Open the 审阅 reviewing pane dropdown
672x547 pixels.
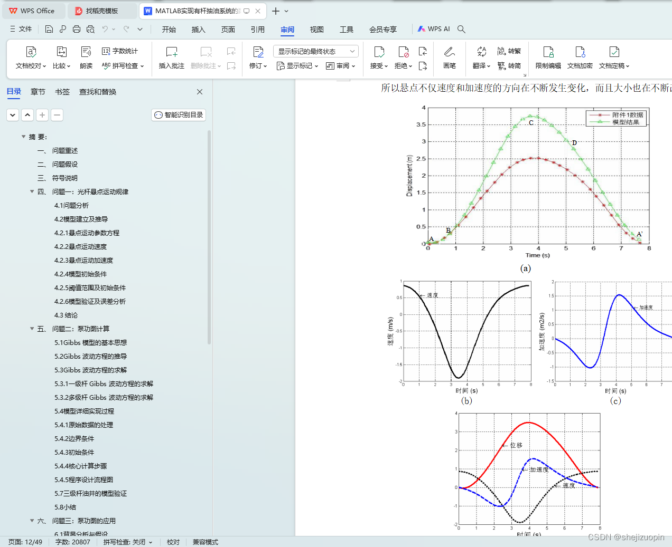tap(341, 66)
